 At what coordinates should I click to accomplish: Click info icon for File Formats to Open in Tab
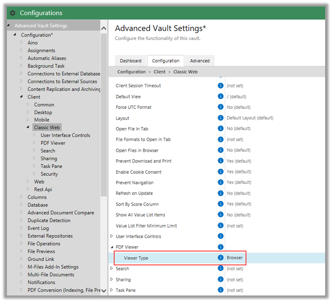[220, 139]
